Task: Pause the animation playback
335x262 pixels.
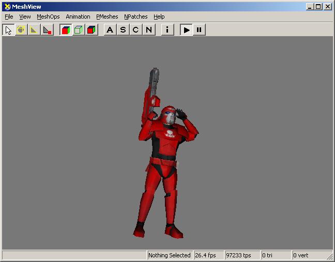Action: [x=199, y=29]
